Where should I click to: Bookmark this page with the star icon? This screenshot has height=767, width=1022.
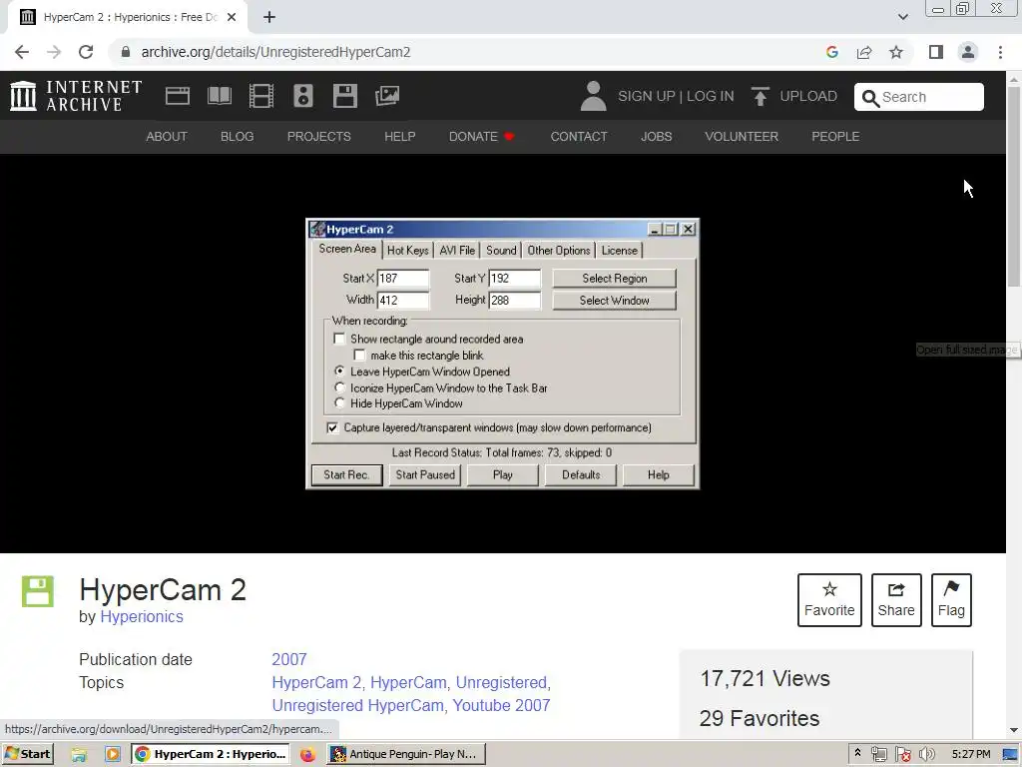(x=896, y=52)
